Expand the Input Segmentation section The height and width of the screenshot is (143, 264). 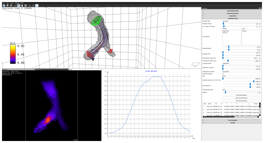point(232,11)
